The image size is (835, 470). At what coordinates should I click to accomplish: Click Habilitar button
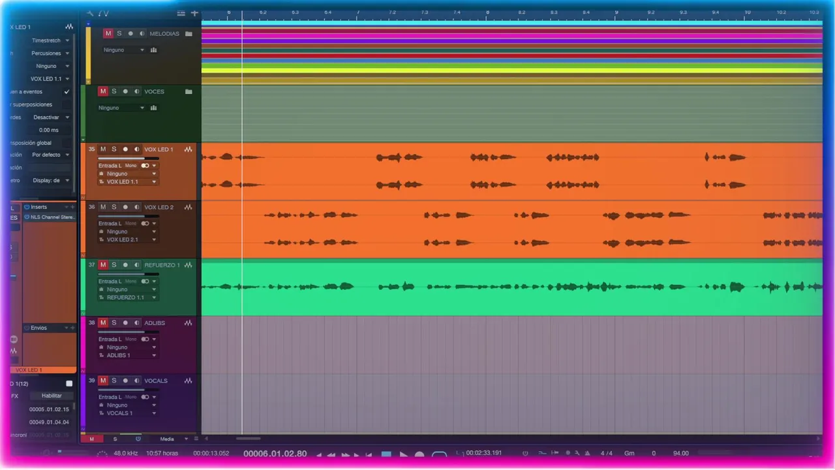(x=52, y=396)
